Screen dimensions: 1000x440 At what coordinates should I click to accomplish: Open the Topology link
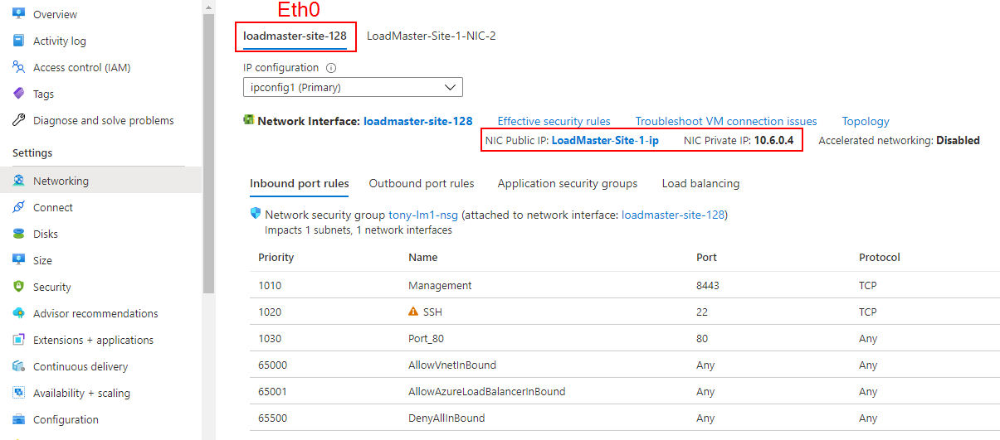[x=866, y=121]
